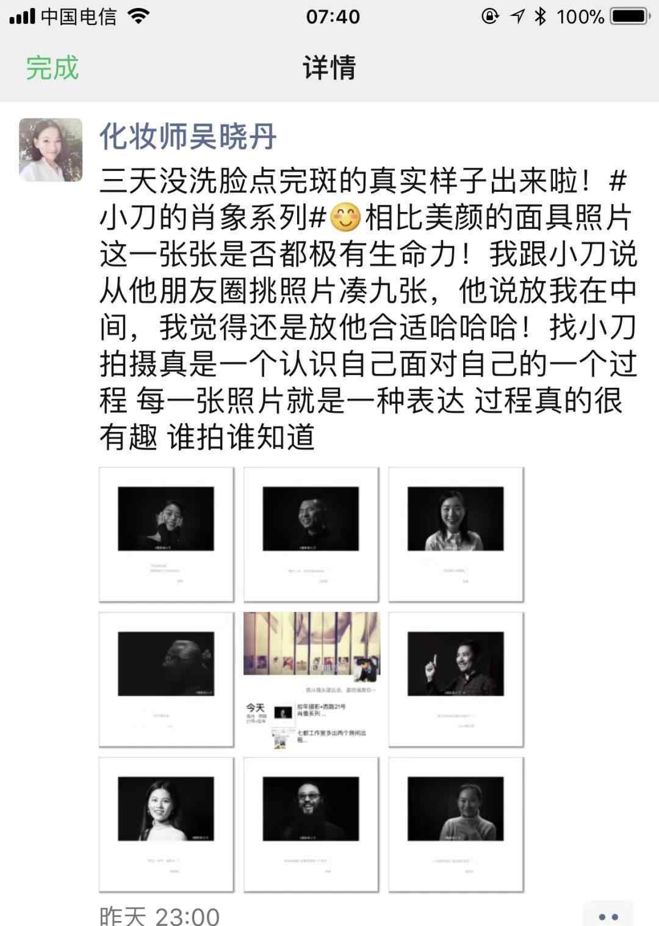The image size is (659, 926).
Task: View the bottom-right portrait of the woman in a sweater
Action: [456, 825]
